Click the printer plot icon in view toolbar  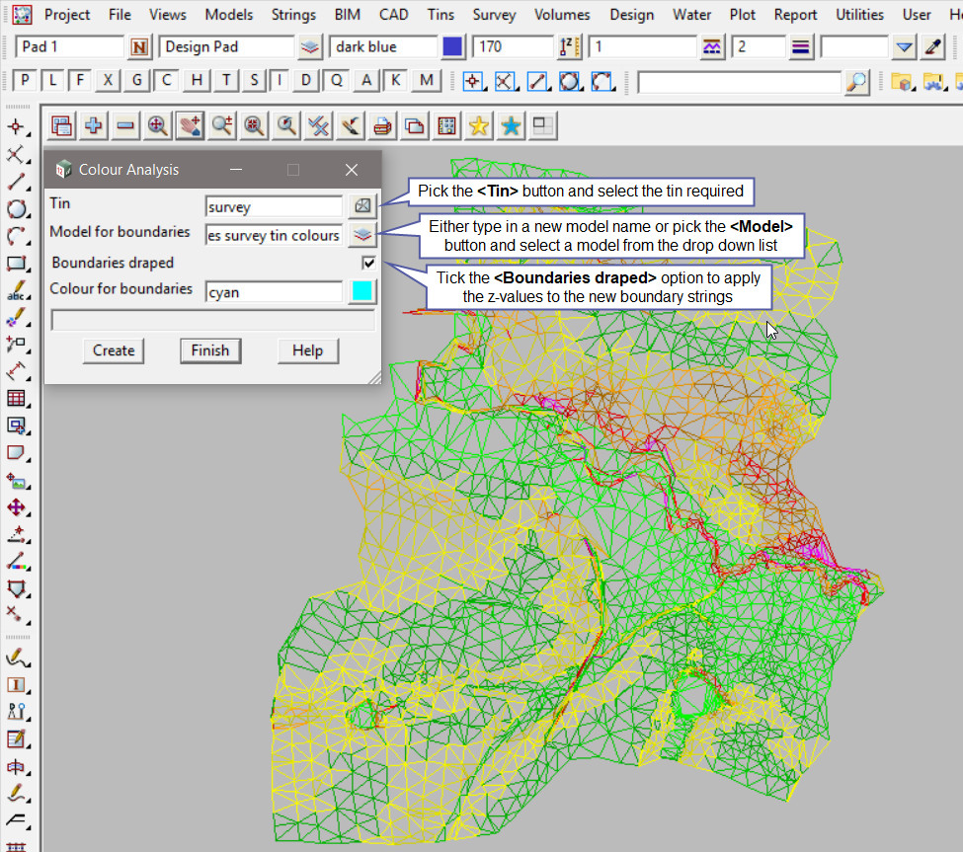click(382, 125)
